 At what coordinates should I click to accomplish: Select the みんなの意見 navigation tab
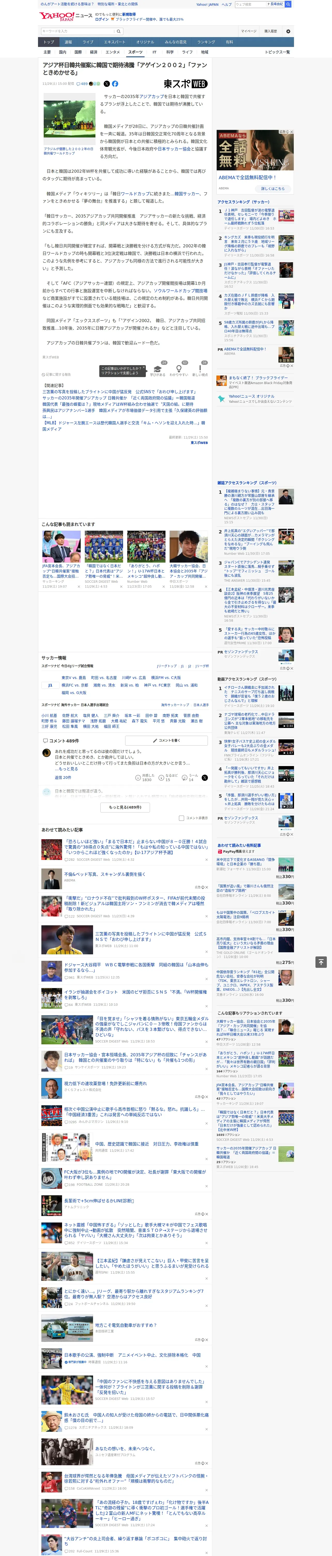pyautogui.click(x=176, y=42)
